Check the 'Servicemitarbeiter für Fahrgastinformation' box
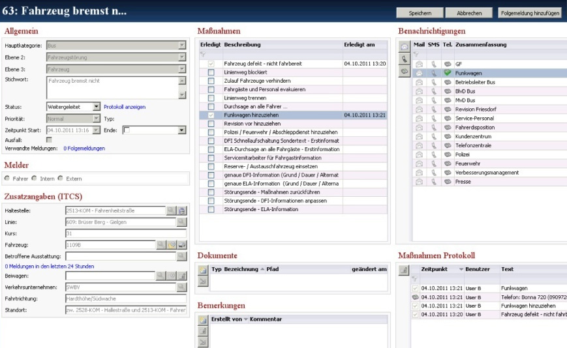The width and height of the screenshot is (567, 348). 211,158
